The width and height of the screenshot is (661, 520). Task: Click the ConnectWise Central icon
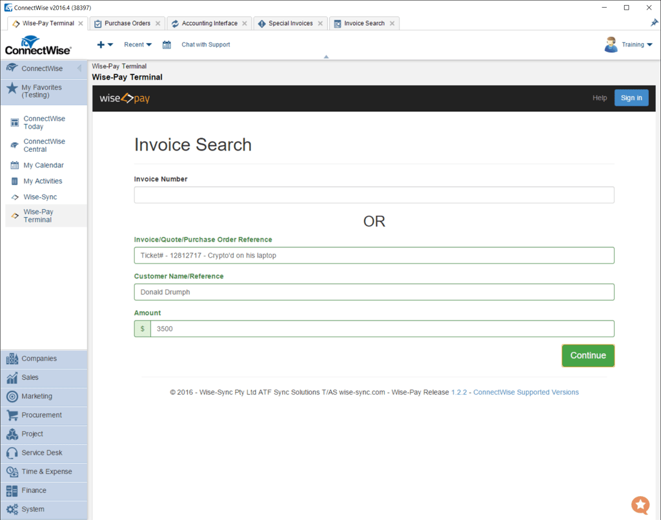(x=15, y=145)
